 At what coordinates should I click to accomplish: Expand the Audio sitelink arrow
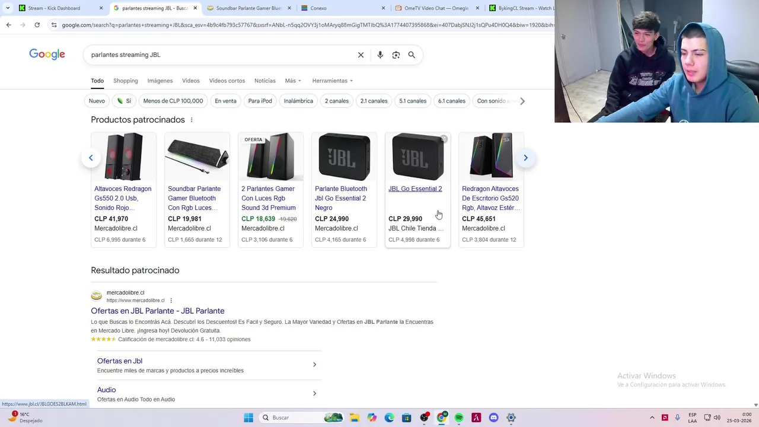tap(314, 393)
